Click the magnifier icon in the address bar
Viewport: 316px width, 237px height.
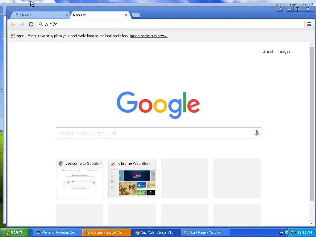41,24
